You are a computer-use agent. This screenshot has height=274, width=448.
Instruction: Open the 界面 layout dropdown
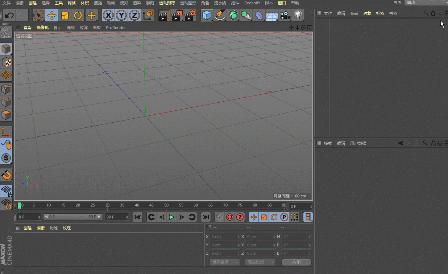(426, 3)
